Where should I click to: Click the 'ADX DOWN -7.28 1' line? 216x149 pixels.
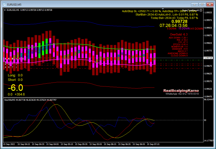click(x=178, y=38)
